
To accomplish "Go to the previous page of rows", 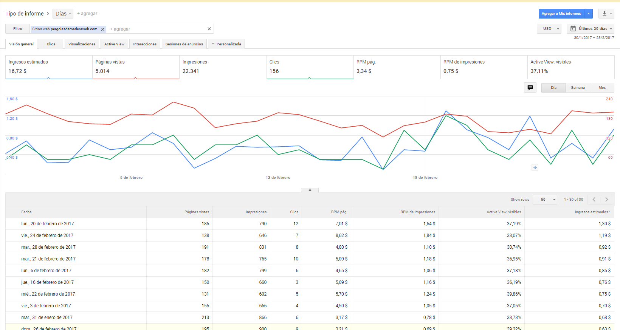I will [594, 200].
